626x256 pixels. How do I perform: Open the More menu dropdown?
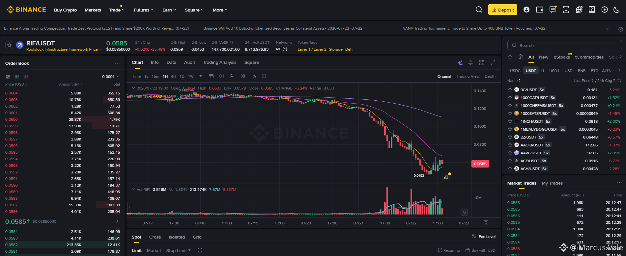[x=220, y=10]
